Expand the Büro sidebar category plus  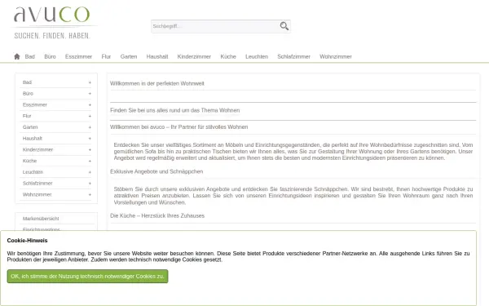tap(90, 94)
